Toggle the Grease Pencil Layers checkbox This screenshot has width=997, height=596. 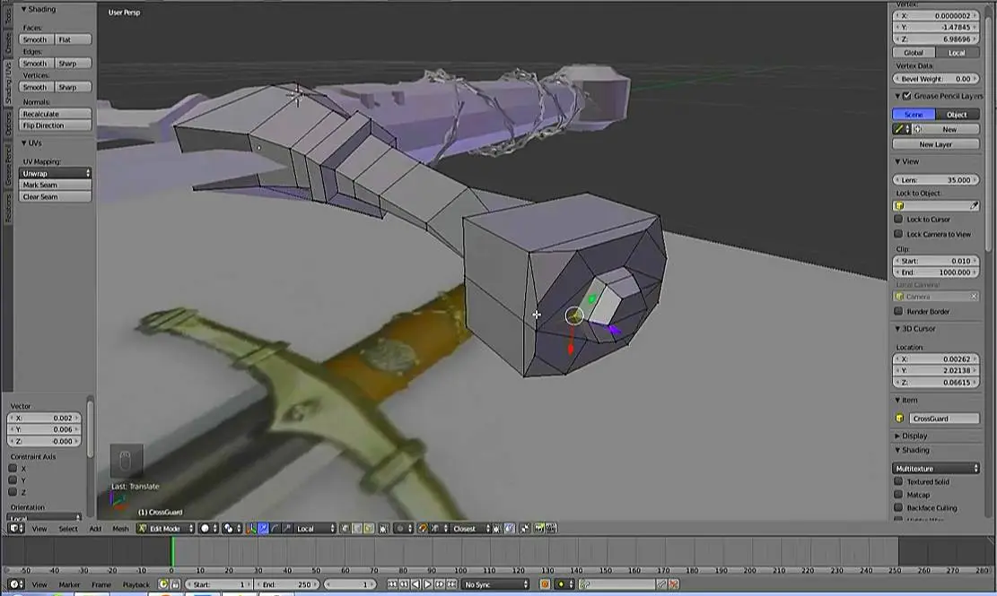point(906,96)
